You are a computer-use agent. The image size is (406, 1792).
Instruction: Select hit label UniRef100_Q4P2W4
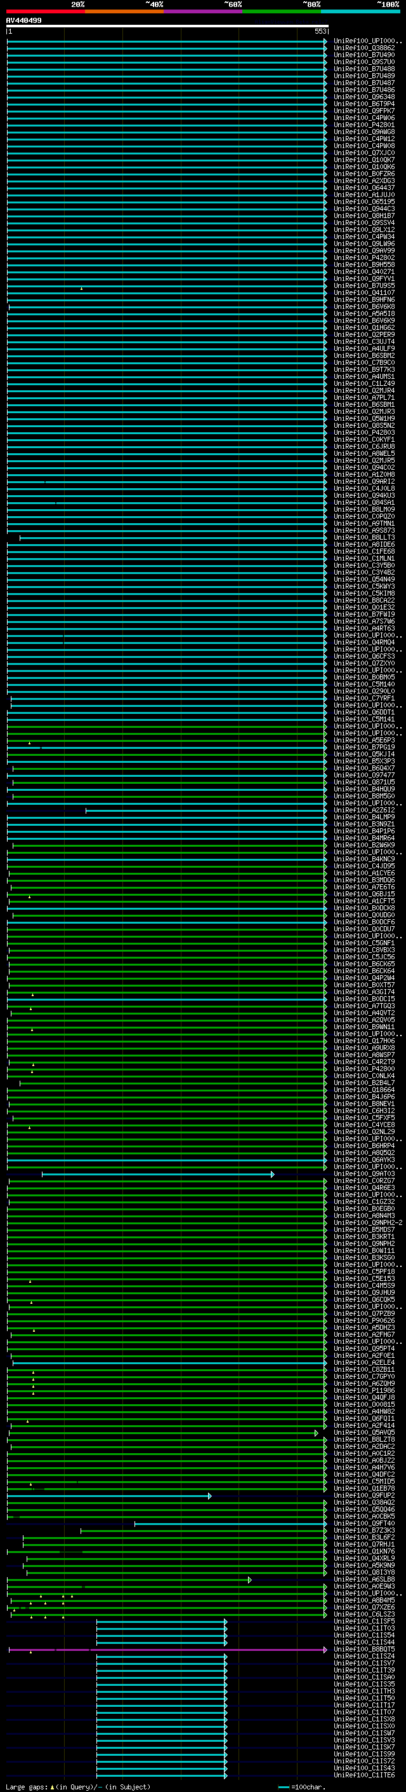(x=363, y=978)
